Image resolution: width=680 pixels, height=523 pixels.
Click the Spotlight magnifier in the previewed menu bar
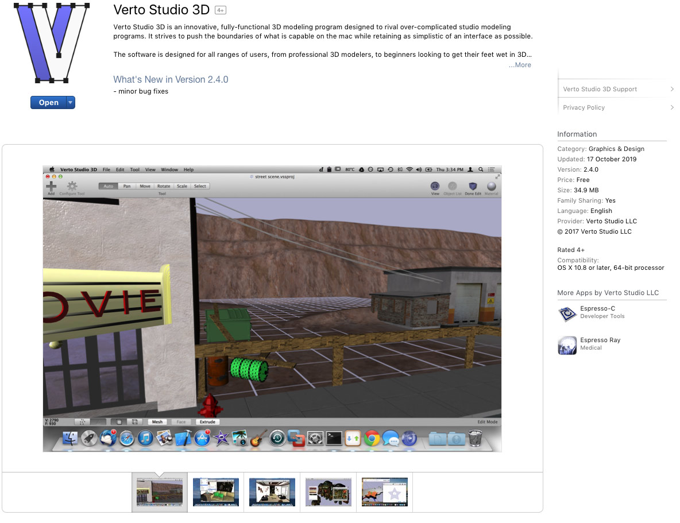click(481, 169)
